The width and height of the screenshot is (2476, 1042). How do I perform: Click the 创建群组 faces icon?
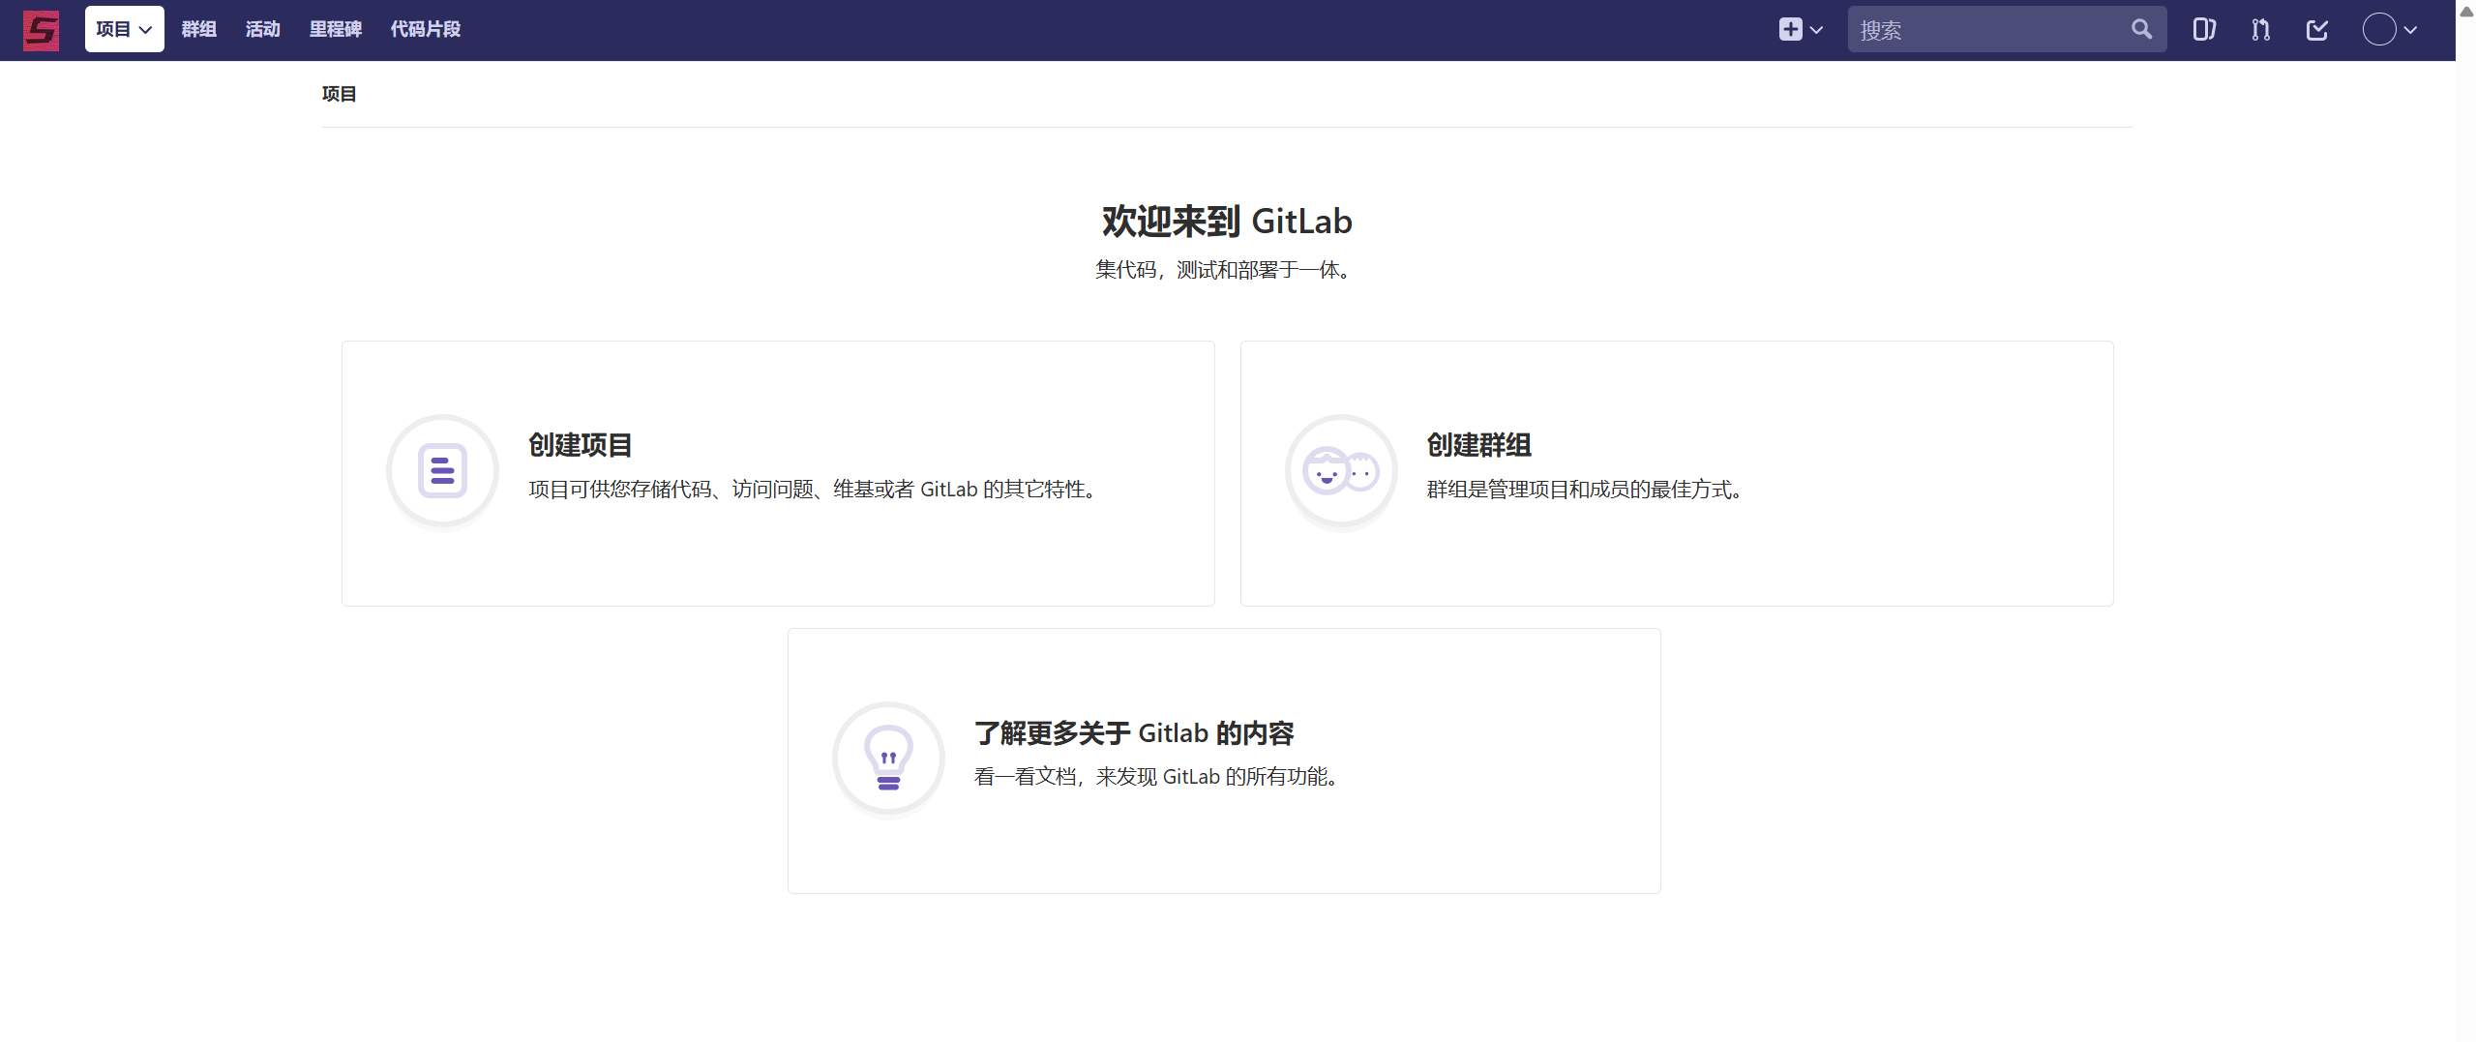(x=1341, y=471)
